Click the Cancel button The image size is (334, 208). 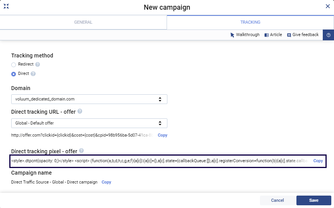point(277,200)
